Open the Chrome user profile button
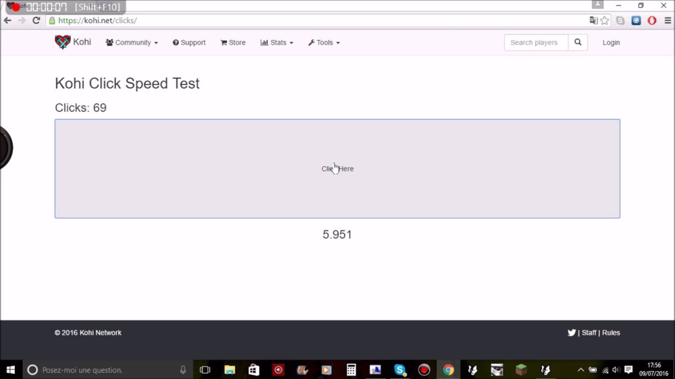The width and height of the screenshot is (675, 379). click(597, 5)
